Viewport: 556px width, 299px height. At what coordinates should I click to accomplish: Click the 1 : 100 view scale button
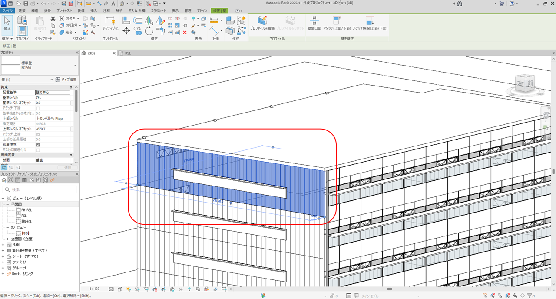tap(94, 289)
